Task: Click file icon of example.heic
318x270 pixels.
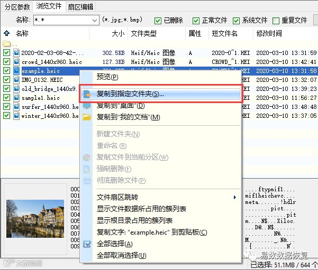Action: click(x=16, y=71)
